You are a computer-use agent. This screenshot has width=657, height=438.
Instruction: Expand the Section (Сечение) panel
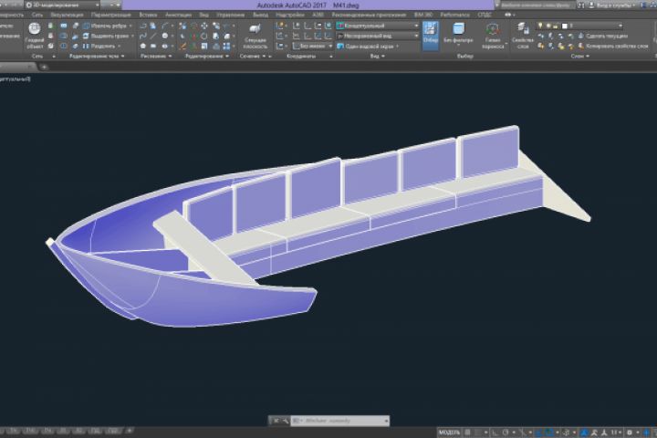click(252, 56)
